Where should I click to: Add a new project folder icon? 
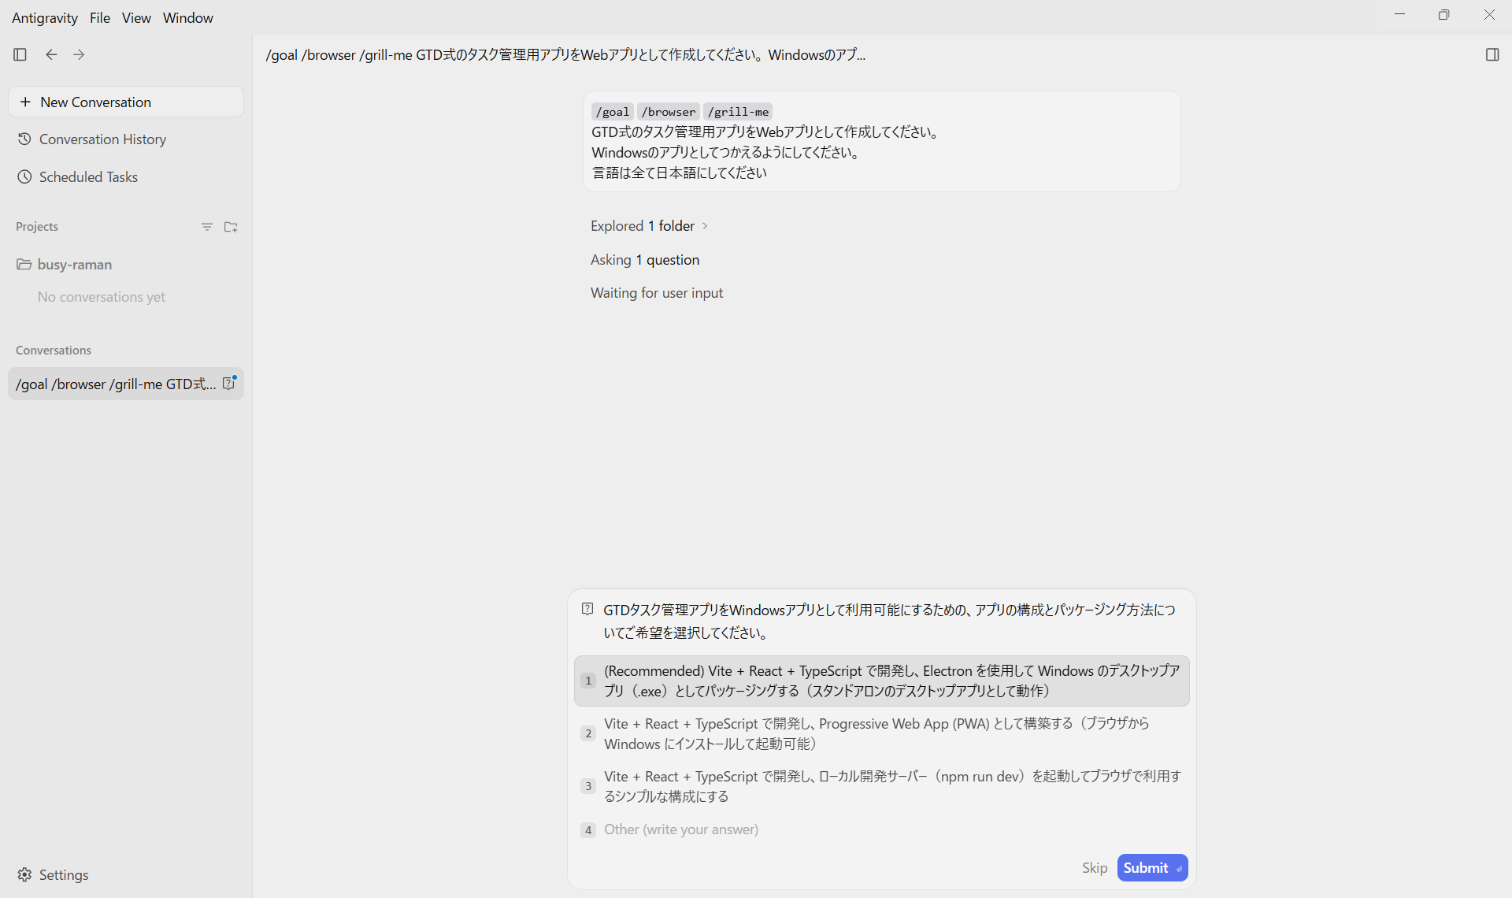(x=231, y=227)
